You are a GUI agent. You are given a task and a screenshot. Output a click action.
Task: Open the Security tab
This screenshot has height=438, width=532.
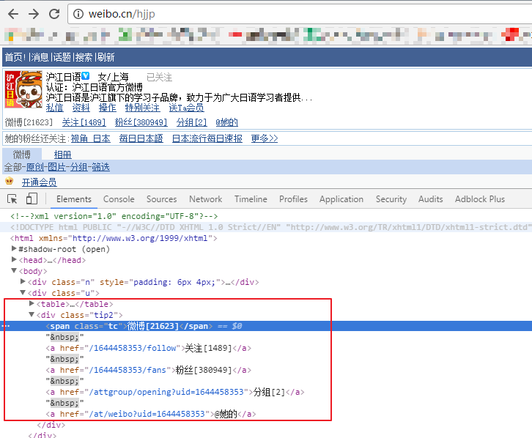pos(391,199)
